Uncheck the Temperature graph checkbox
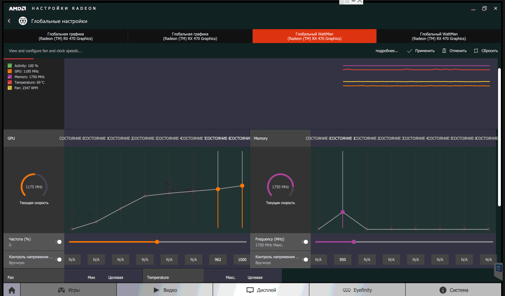505x296 pixels. coord(10,82)
